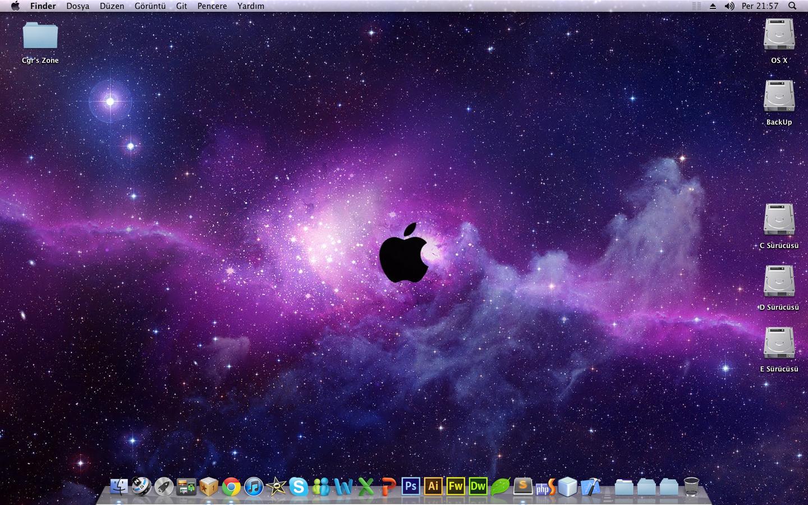
Task: Open Adobe Photoshop
Action: coord(411,486)
